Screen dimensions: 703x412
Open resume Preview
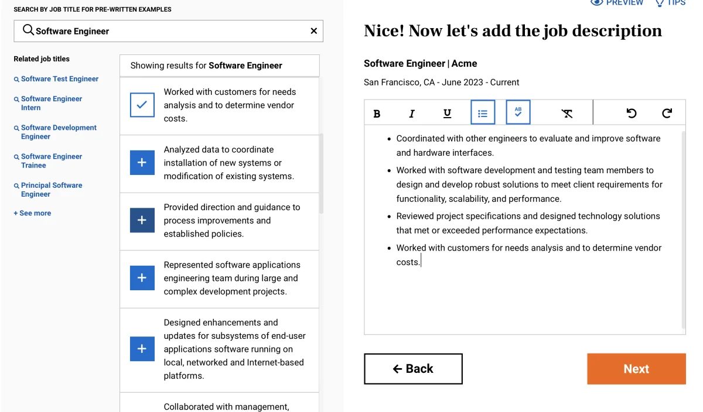pyautogui.click(x=617, y=3)
